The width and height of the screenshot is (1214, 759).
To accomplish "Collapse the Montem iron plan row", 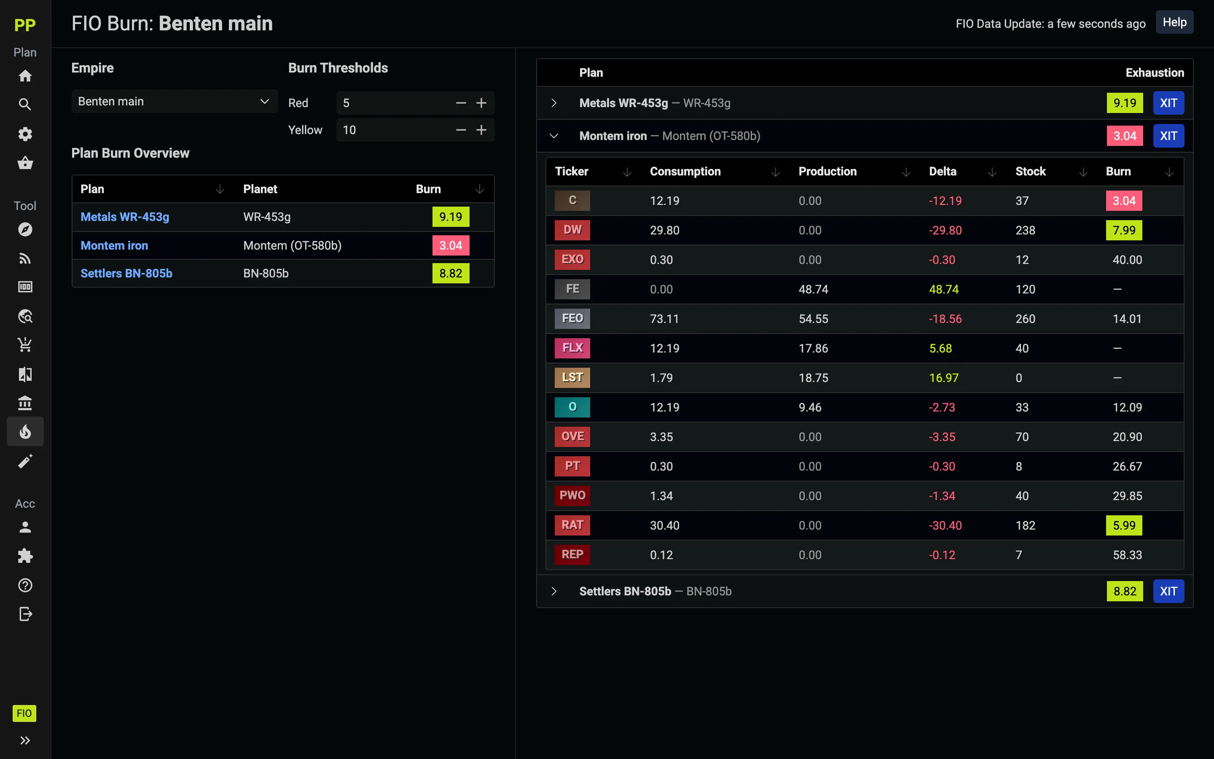I will [x=554, y=136].
